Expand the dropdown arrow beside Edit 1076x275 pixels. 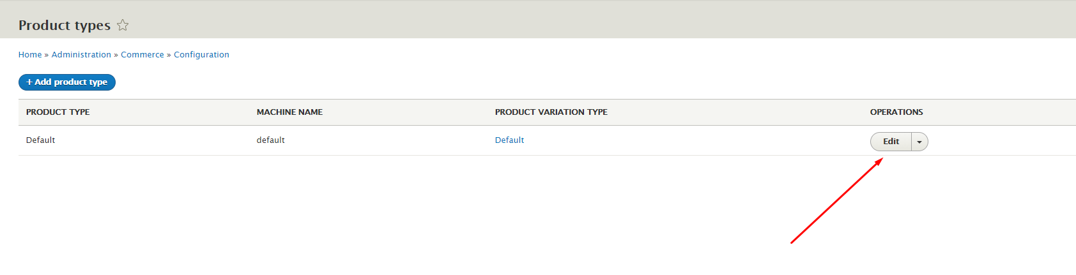click(919, 142)
